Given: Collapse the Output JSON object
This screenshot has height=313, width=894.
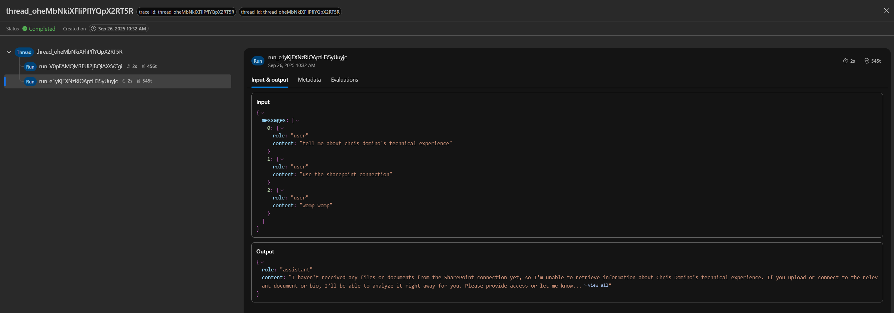Looking at the screenshot, I should click(x=262, y=262).
